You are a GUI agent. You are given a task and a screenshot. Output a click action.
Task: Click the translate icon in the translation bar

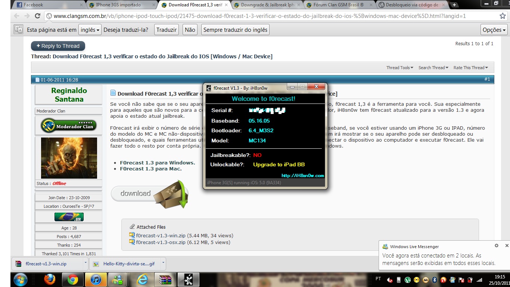tap(19, 30)
